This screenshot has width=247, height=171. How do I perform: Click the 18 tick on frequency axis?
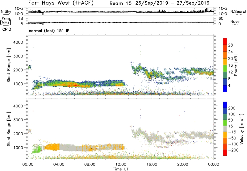(21, 19)
